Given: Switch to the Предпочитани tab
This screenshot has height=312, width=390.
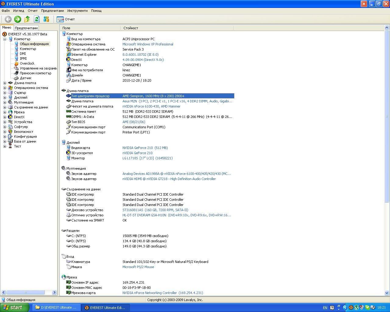Looking at the screenshot, I should point(26,28).
